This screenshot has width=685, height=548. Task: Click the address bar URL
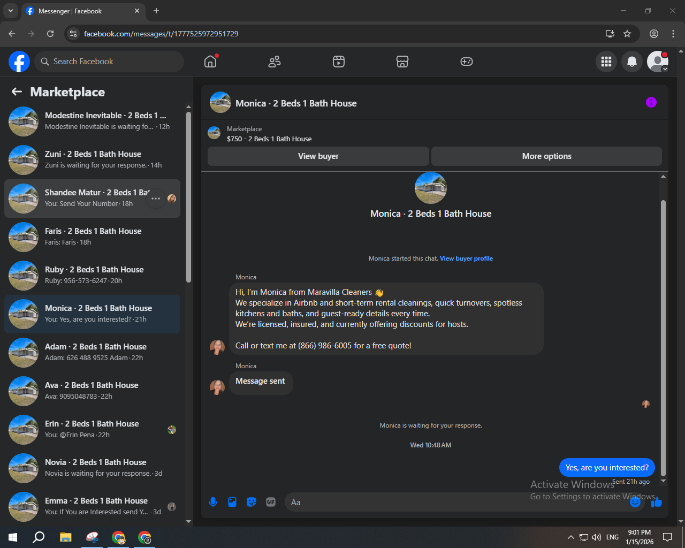click(161, 34)
